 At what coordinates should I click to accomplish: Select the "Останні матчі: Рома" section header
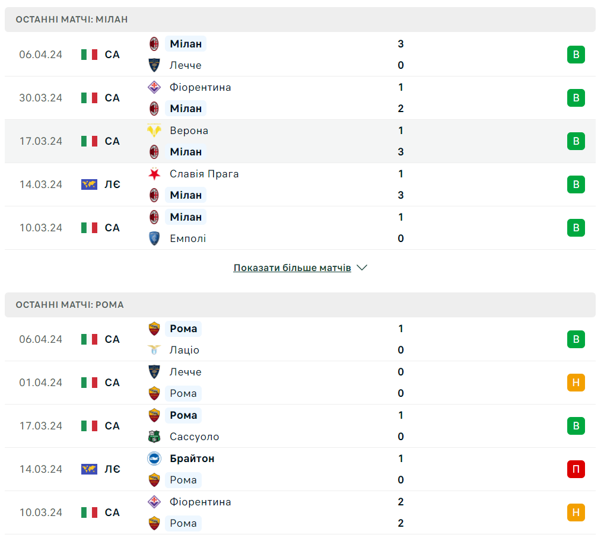coord(69,305)
